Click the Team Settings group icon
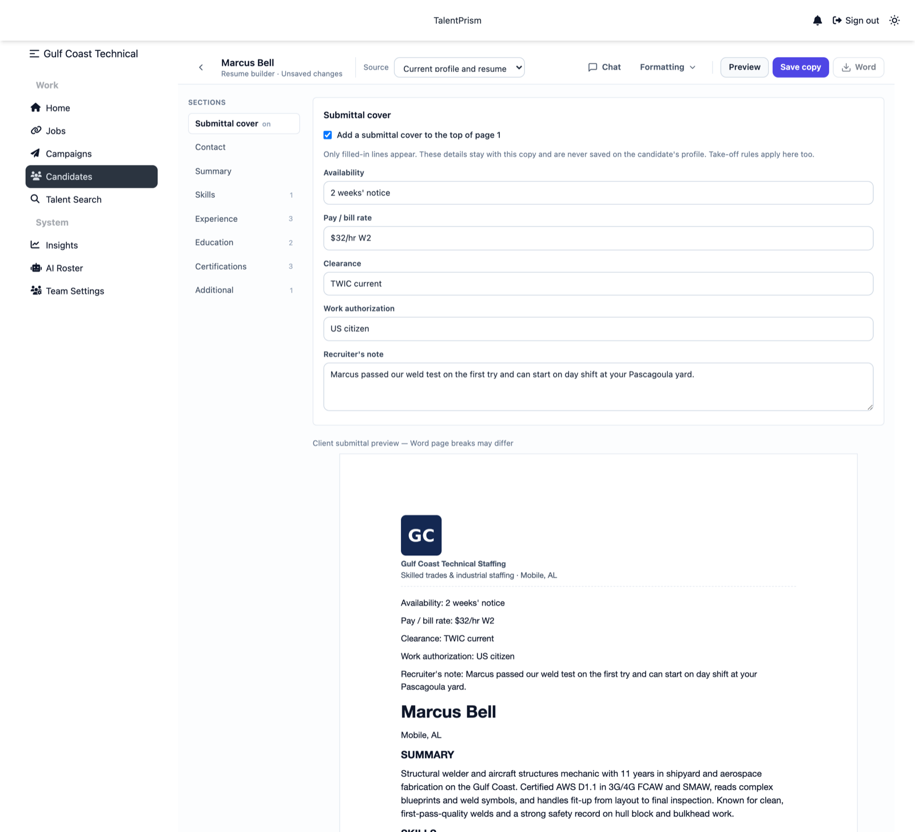The width and height of the screenshot is (915, 832). point(36,290)
